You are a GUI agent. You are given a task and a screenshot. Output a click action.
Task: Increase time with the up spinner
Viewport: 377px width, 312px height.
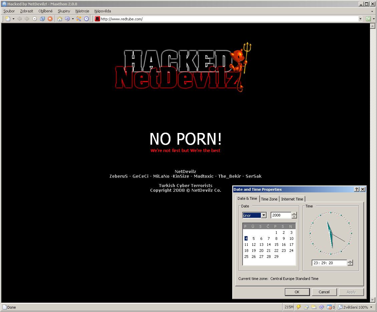(x=350, y=262)
